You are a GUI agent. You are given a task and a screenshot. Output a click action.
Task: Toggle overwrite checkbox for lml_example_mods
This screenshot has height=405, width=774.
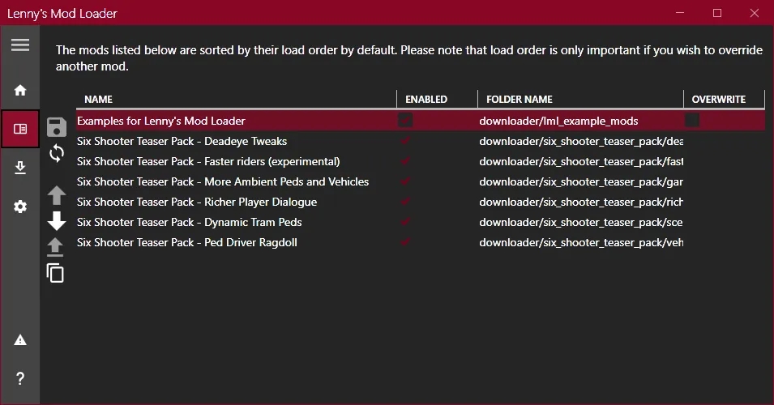(692, 120)
